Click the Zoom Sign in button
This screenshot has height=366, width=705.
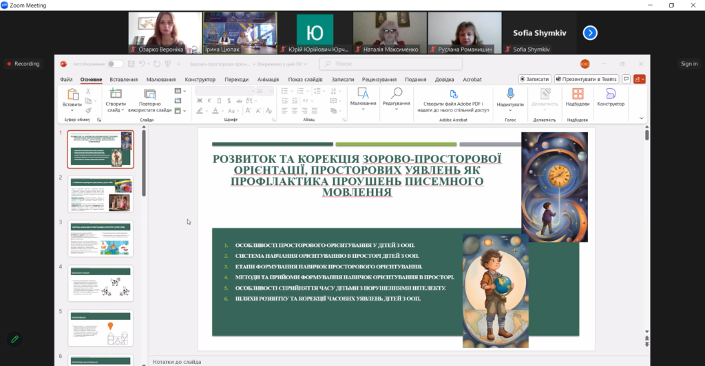[688, 64]
